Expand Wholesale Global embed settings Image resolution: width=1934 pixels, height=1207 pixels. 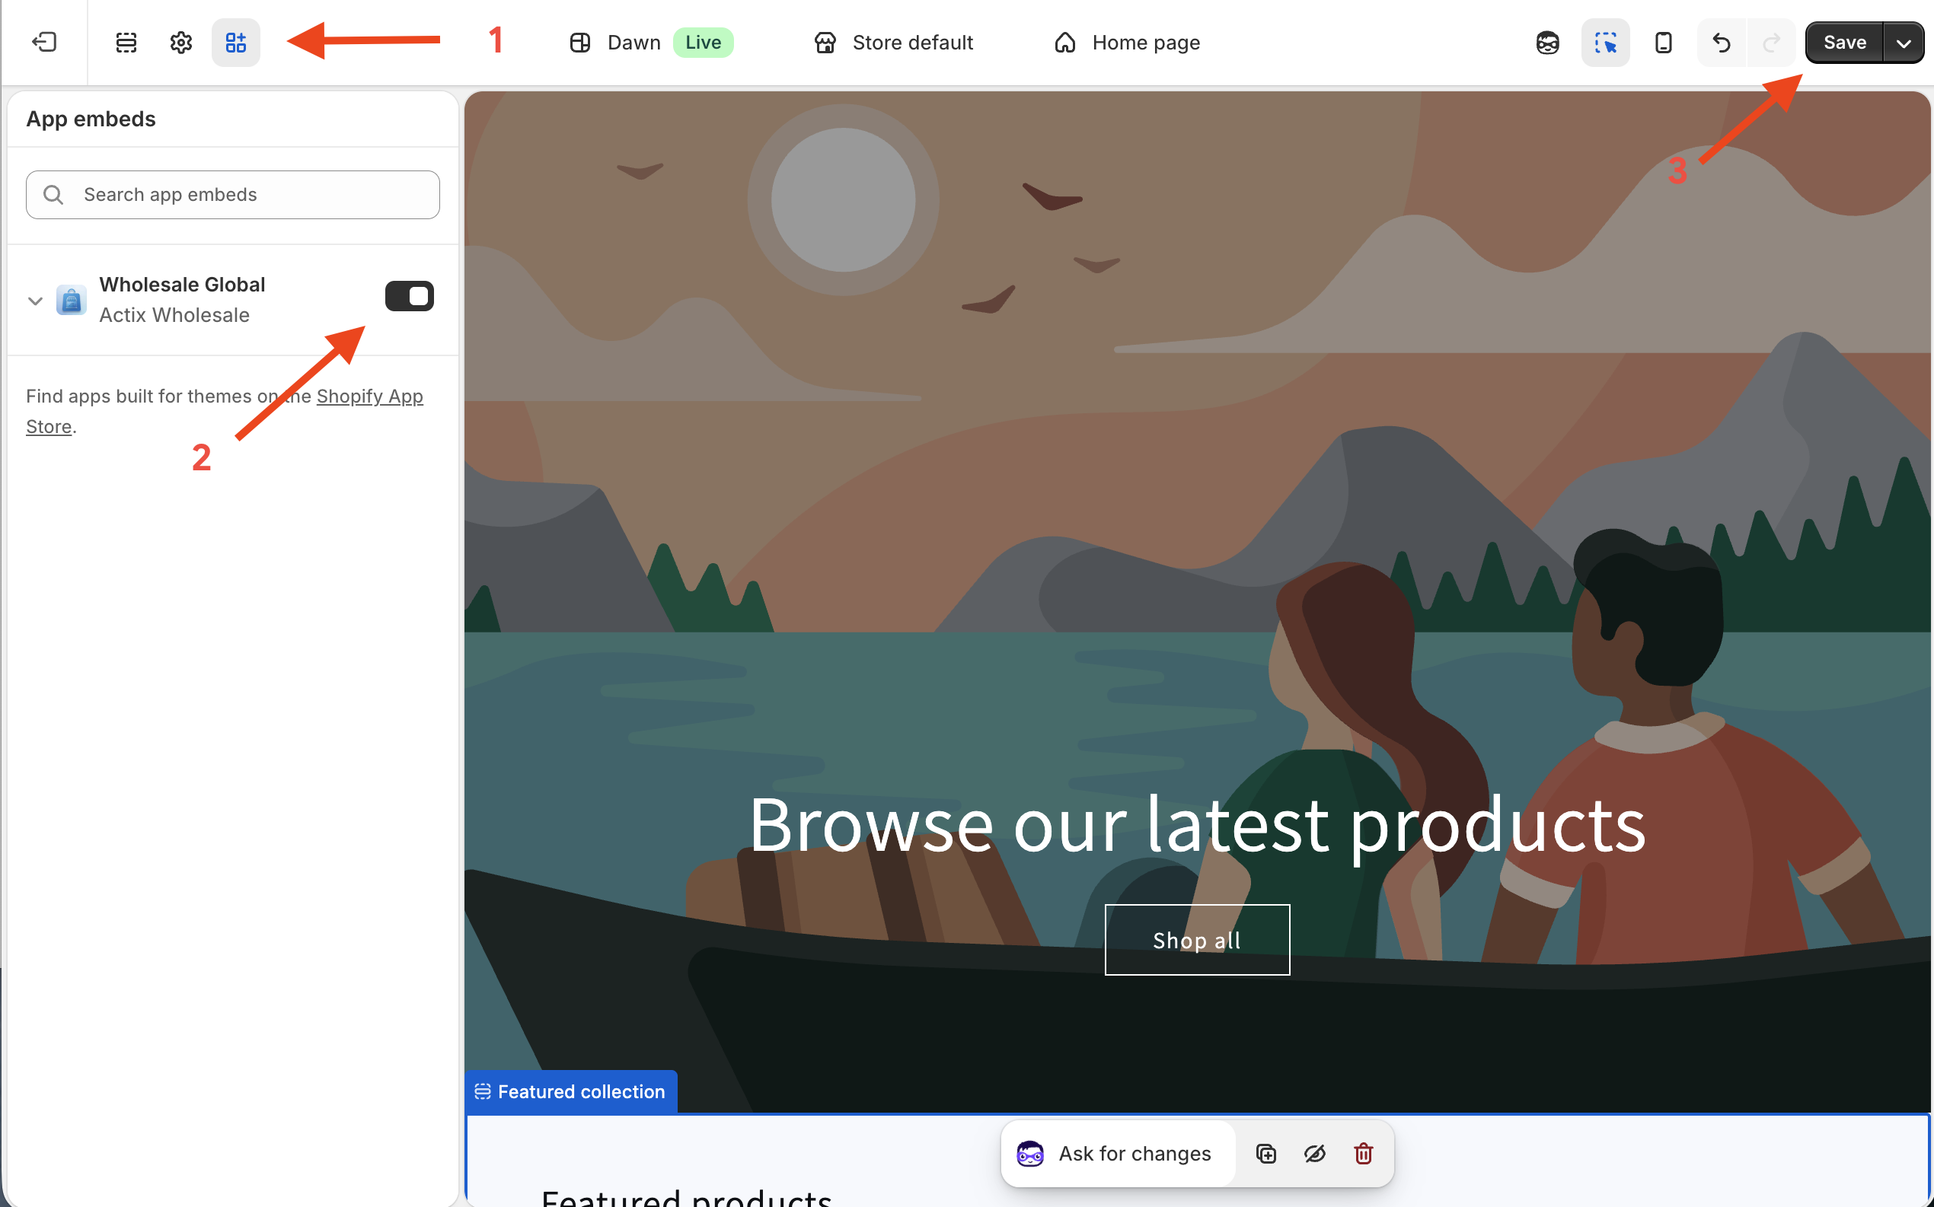click(x=34, y=300)
